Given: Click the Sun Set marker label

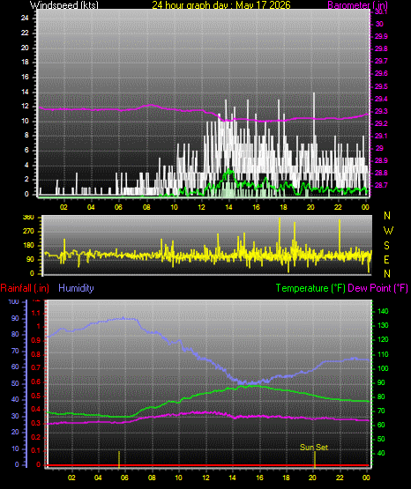Looking at the screenshot, I should click(314, 448).
